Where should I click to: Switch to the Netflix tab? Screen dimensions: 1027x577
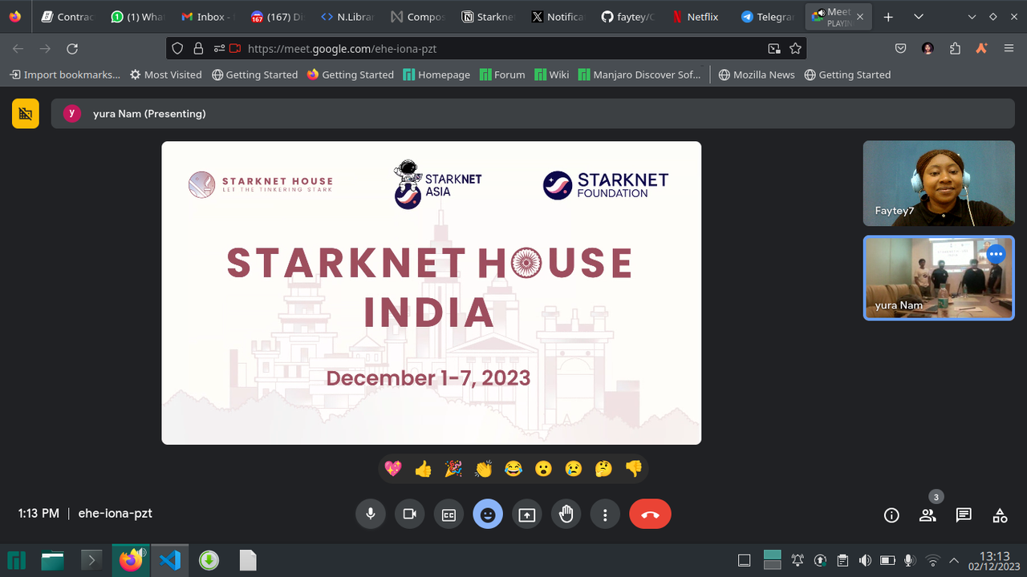696,17
